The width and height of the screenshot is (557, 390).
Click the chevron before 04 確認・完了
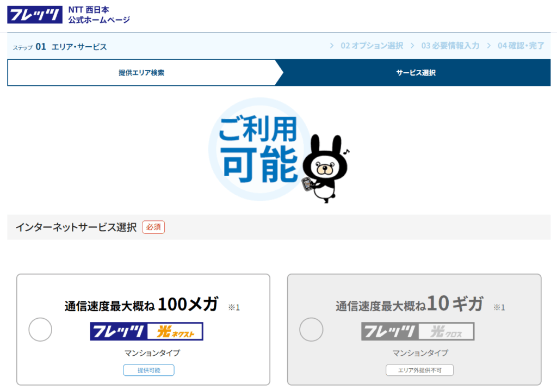coord(489,46)
